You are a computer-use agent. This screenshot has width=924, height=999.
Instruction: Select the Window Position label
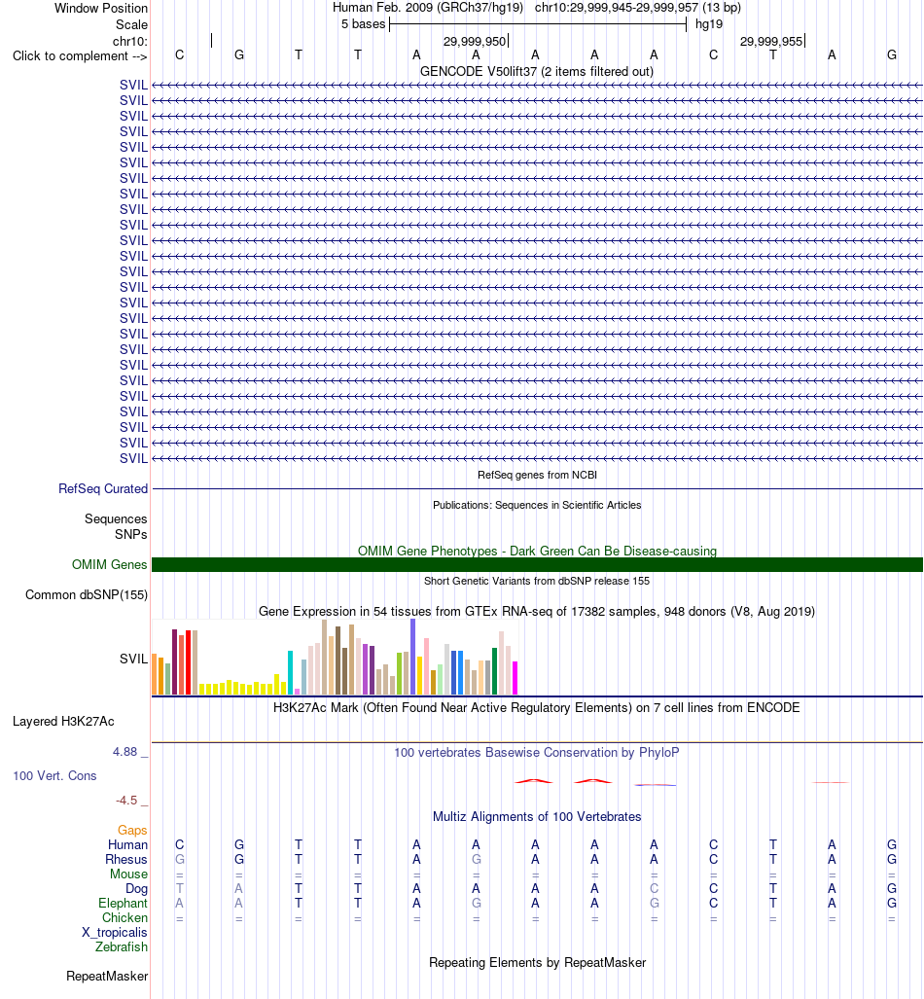click(101, 9)
